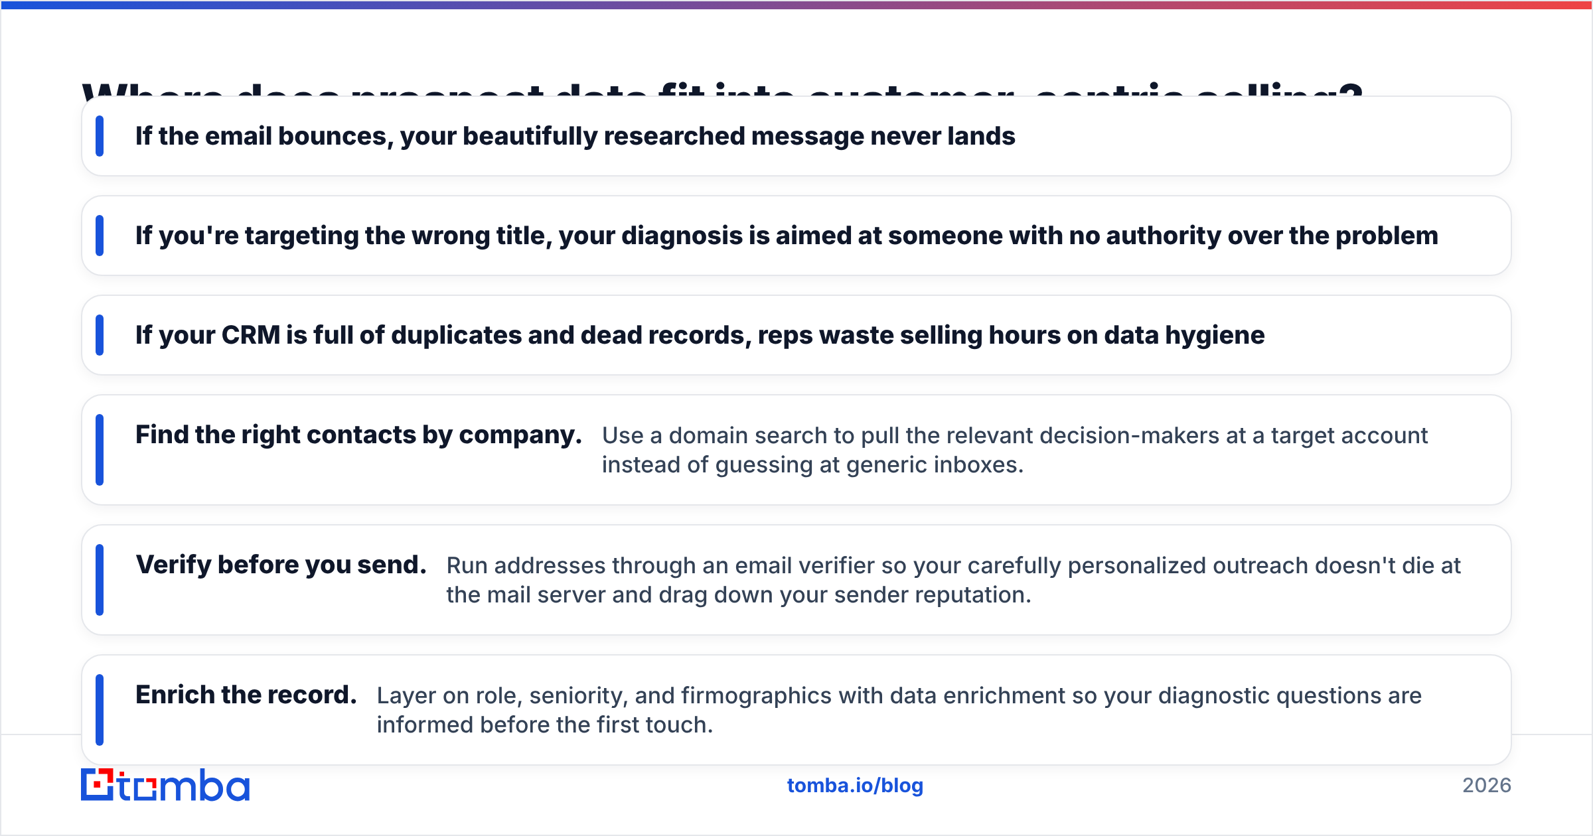Click blue accent bar beside CRM card
The width and height of the screenshot is (1593, 836).
click(x=100, y=335)
